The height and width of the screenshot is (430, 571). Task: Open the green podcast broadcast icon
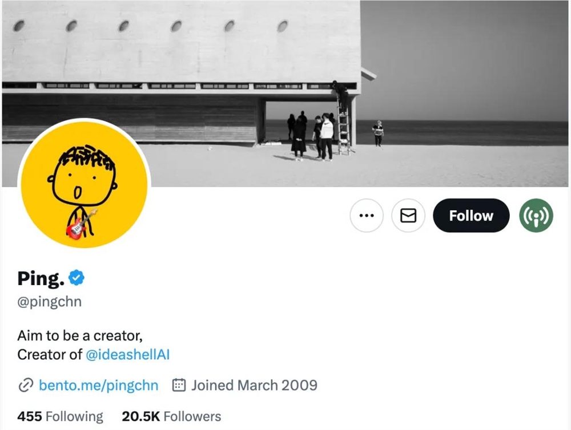pyautogui.click(x=536, y=216)
